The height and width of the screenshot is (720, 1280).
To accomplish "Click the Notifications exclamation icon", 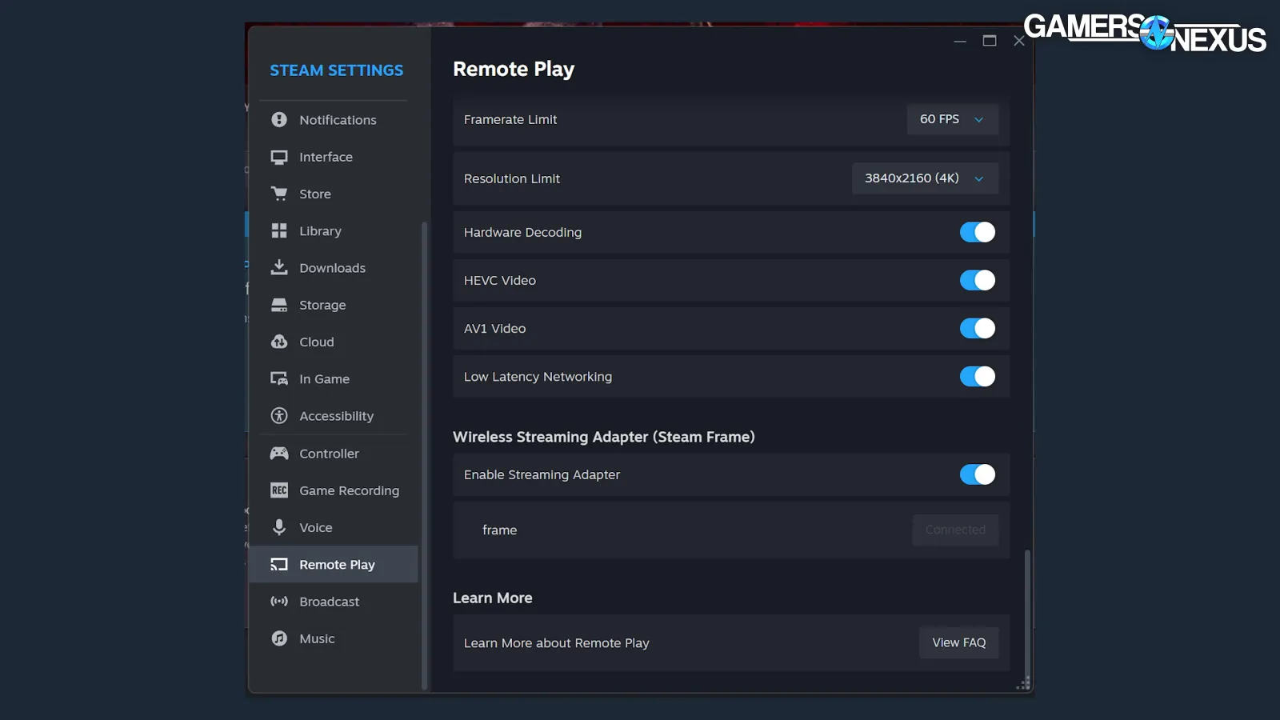I will click(x=279, y=120).
